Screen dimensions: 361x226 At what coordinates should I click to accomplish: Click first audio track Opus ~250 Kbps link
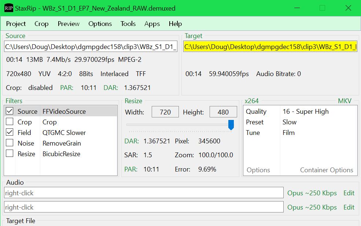[312, 193]
